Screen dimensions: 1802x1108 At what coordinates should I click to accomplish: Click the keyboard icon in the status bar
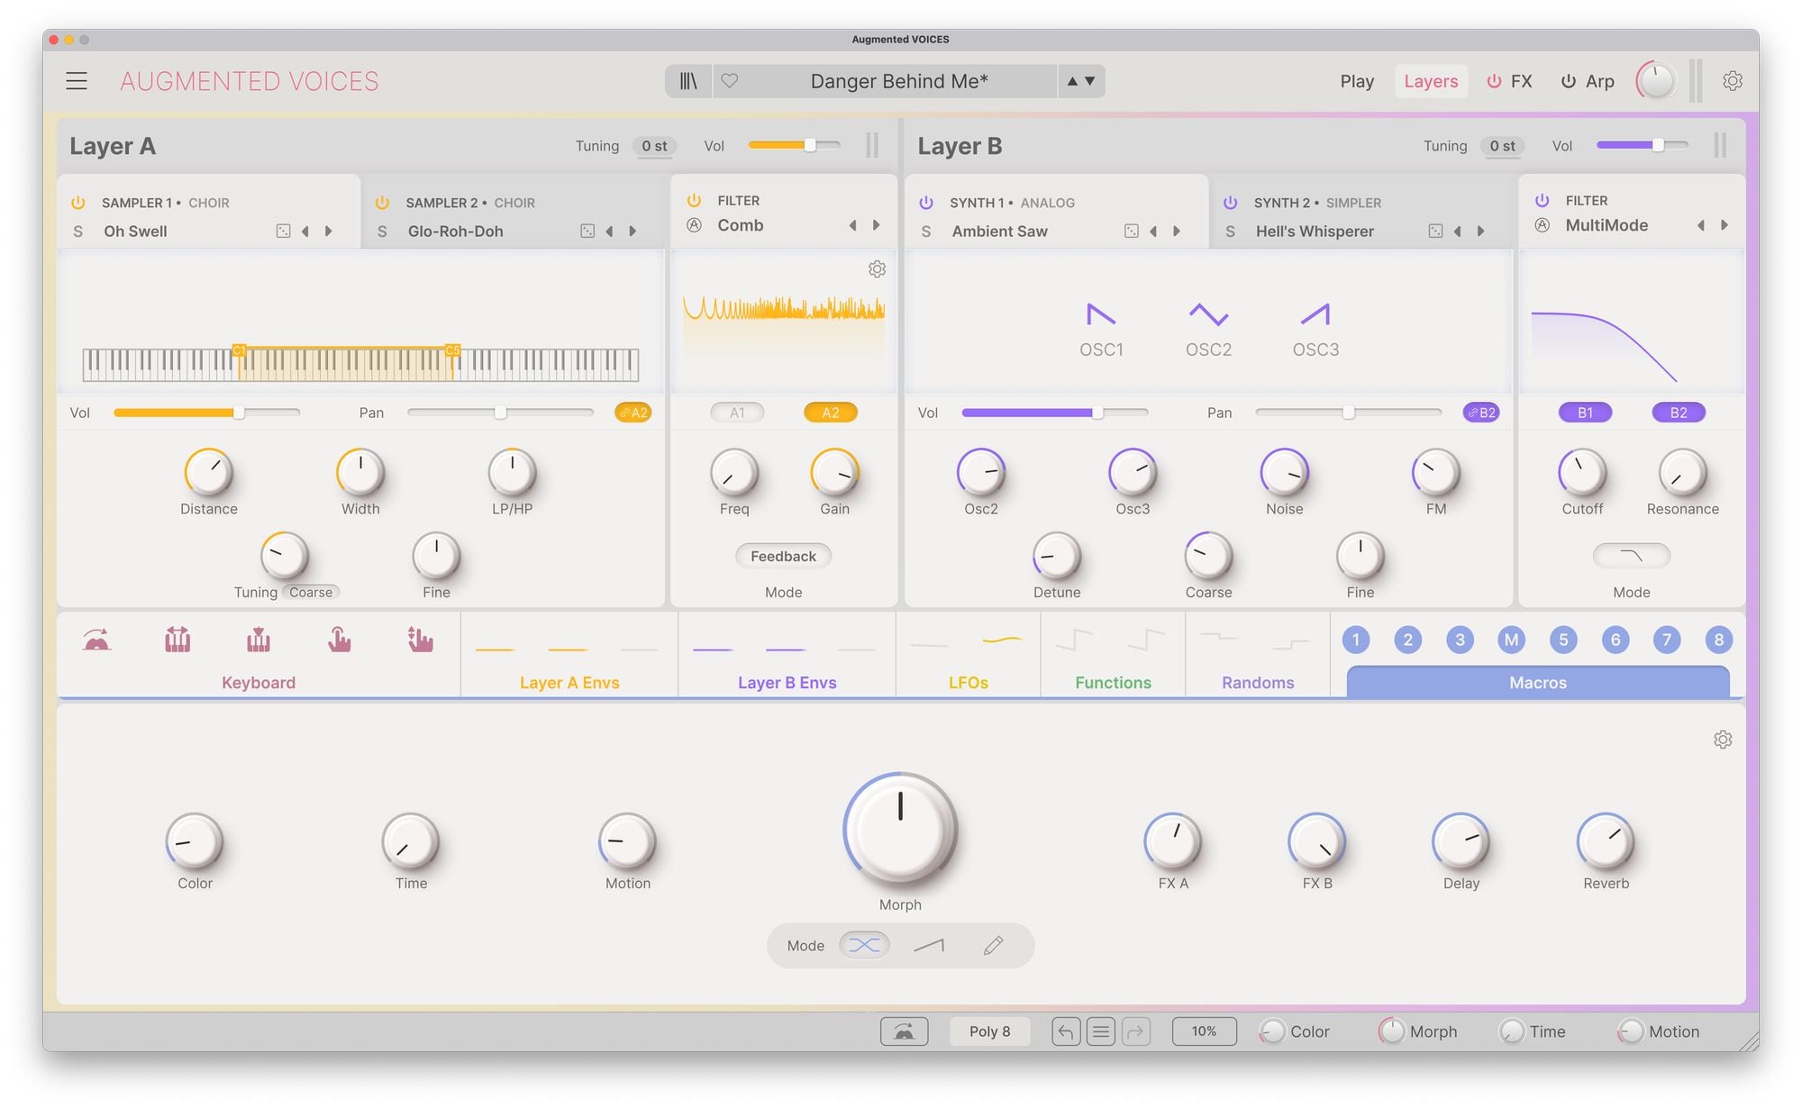904,1031
